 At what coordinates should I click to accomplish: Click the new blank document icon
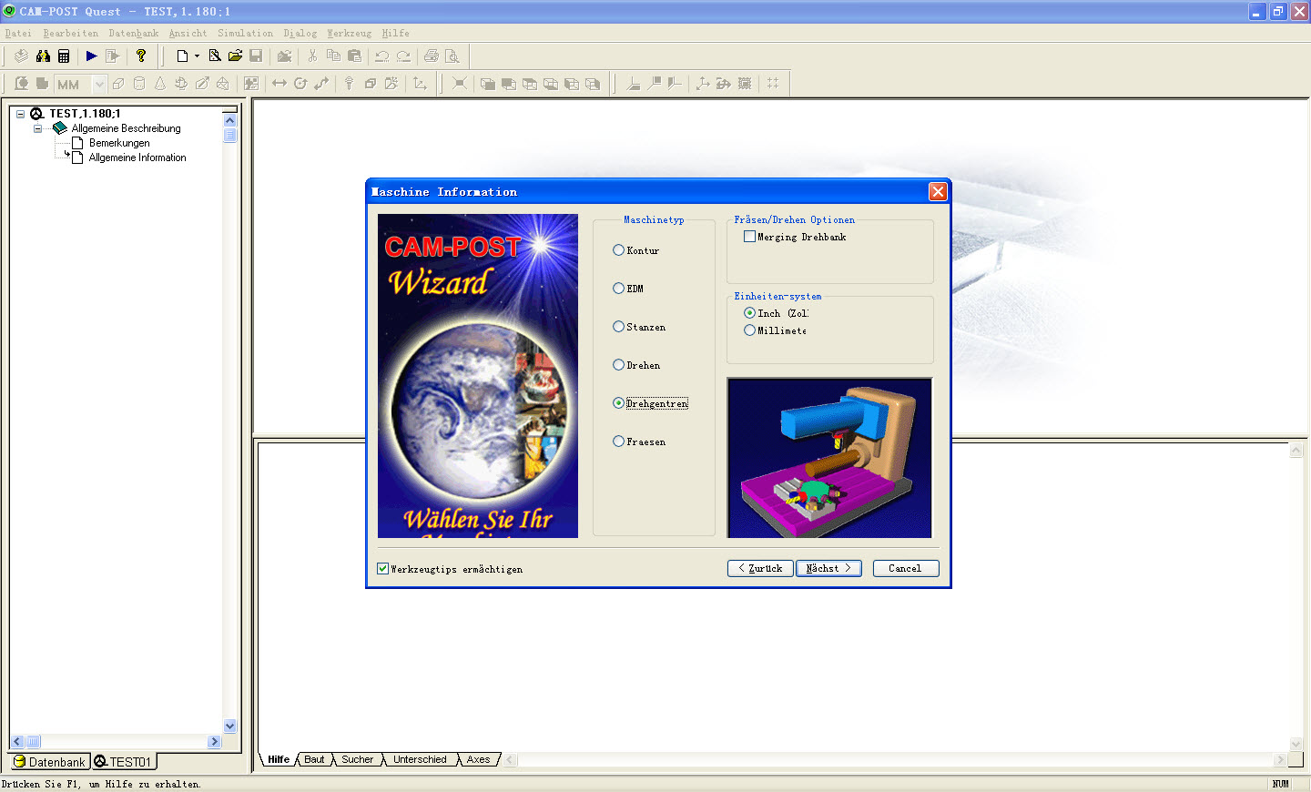tap(182, 56)
